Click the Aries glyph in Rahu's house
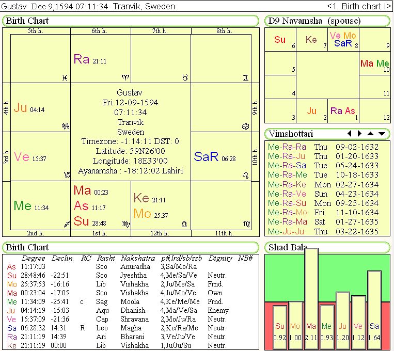The height and width of the screenshot is (351, 394). pyautogui.click(x=125, y=77)
